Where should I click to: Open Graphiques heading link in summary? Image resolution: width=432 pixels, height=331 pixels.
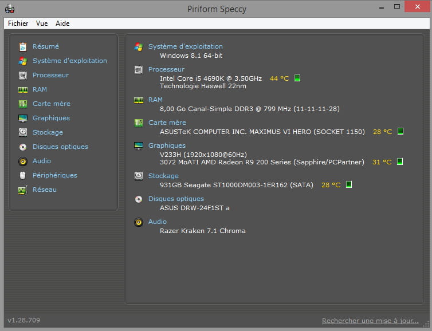167,145
